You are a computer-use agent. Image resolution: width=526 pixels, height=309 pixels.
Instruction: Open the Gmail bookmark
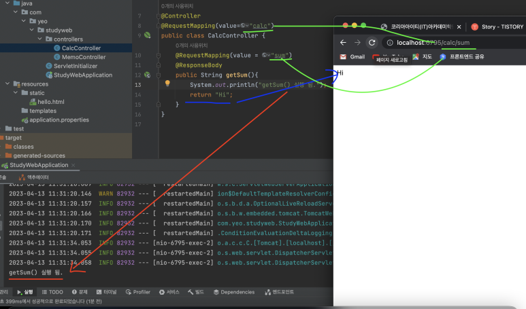click(352, 57)
